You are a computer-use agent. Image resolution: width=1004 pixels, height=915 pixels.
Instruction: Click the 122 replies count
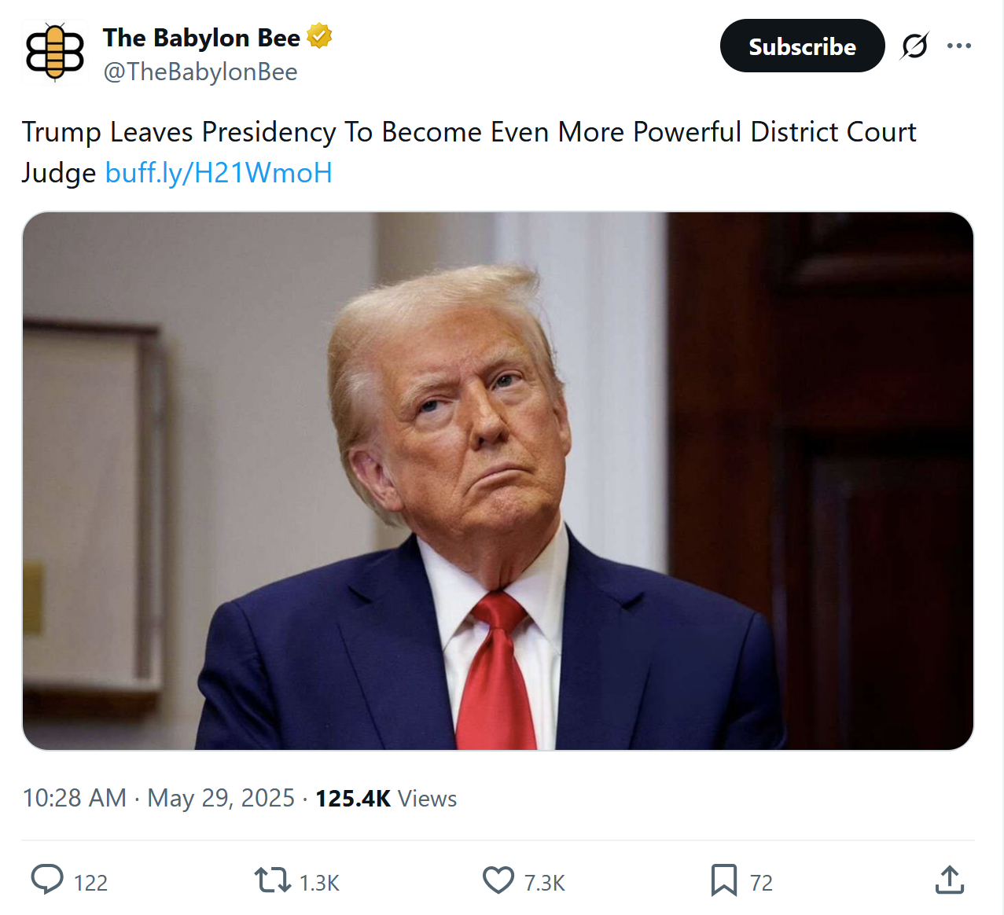coord(90,883)
